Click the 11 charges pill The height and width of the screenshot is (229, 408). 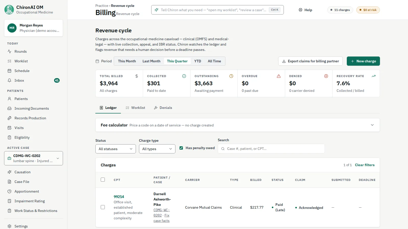tap(340, 10)
